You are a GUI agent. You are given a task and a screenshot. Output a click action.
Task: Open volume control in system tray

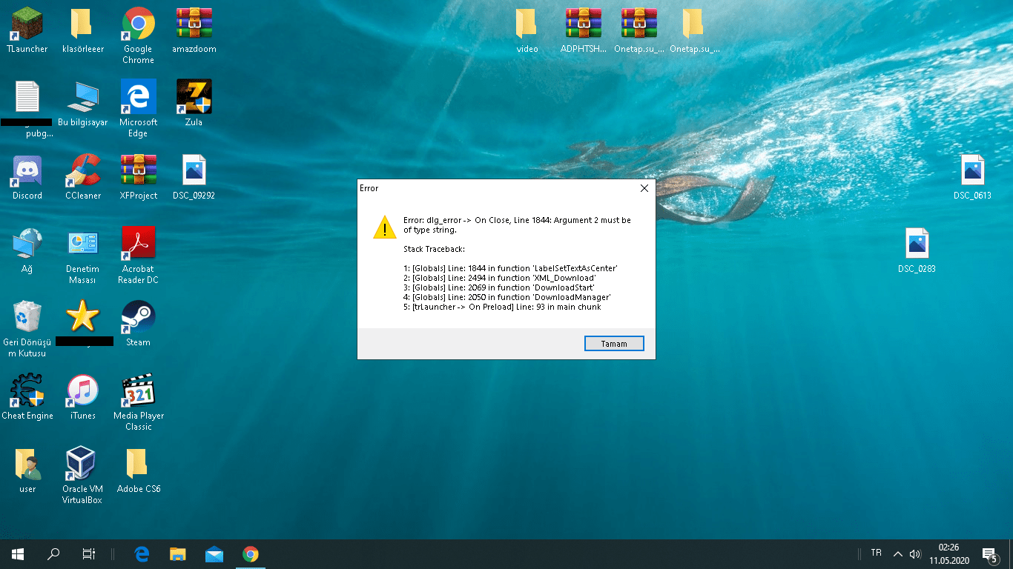coord(915,554)
